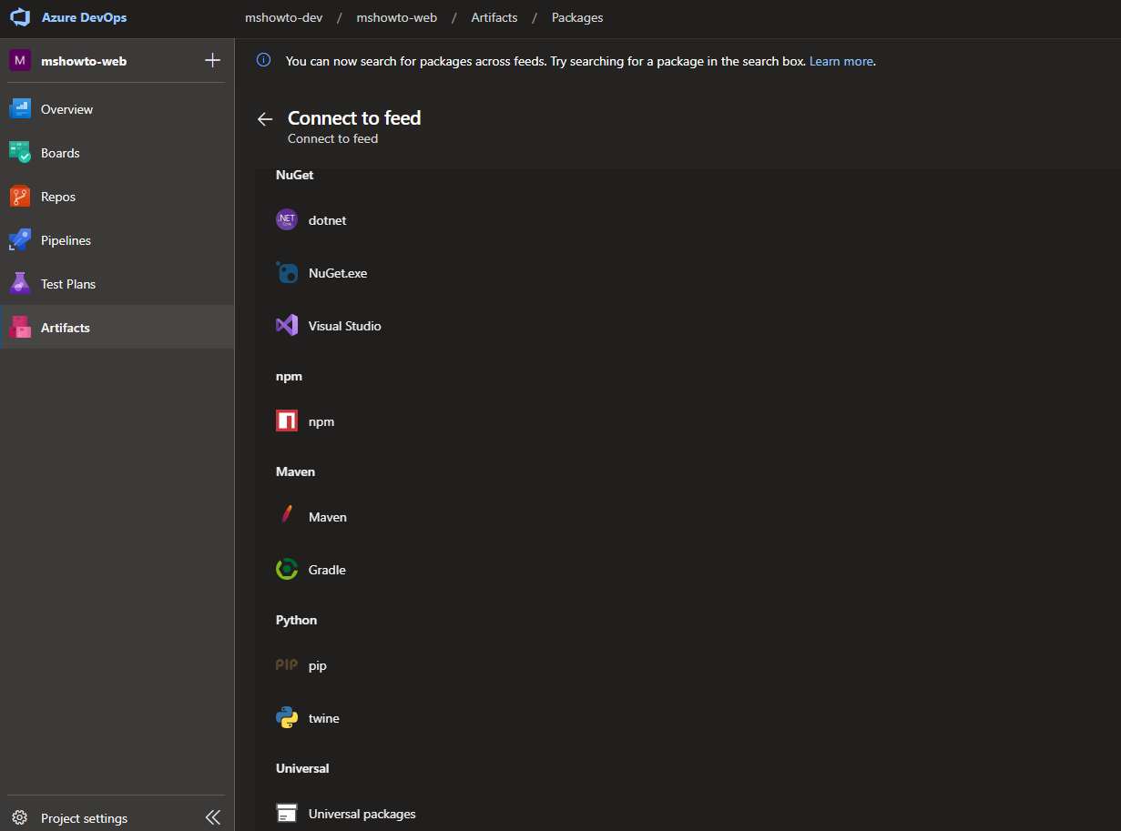Click the Gradle green icon
1121x831 pixels.
tap(287, 570)
